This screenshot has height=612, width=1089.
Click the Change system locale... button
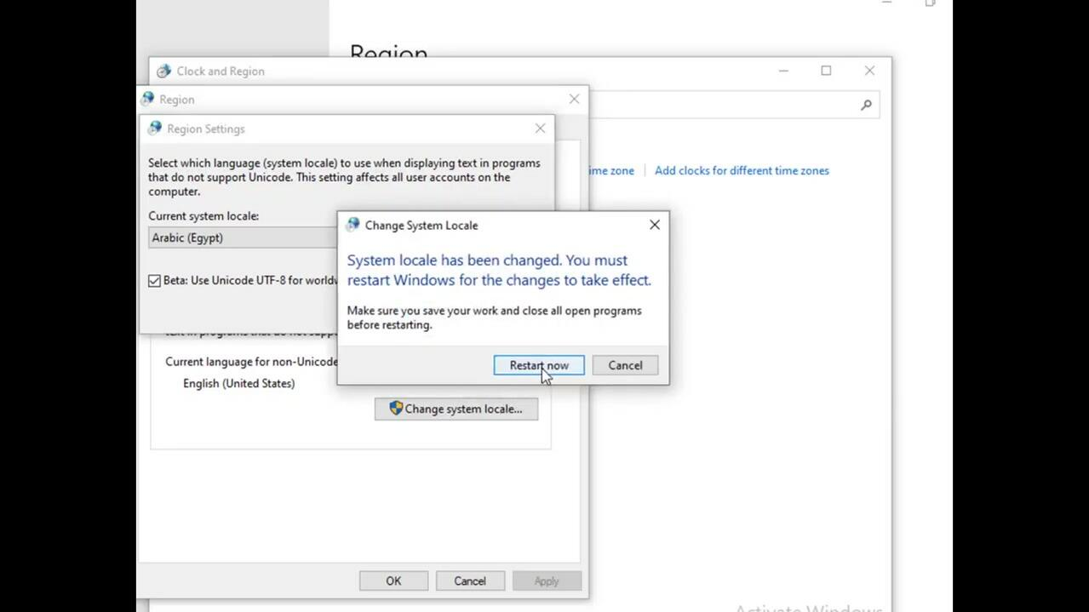click(456, 409)
